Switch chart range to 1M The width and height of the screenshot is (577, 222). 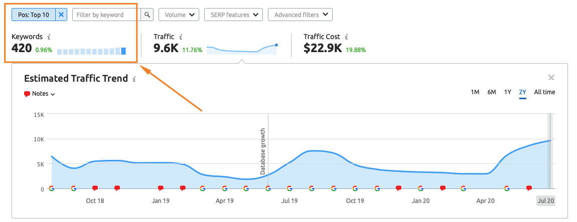(x=475, y=92)
